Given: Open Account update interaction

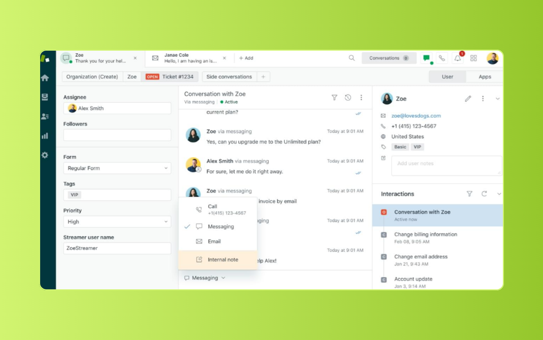Looking at the screenshot, I should coord(438,282).
